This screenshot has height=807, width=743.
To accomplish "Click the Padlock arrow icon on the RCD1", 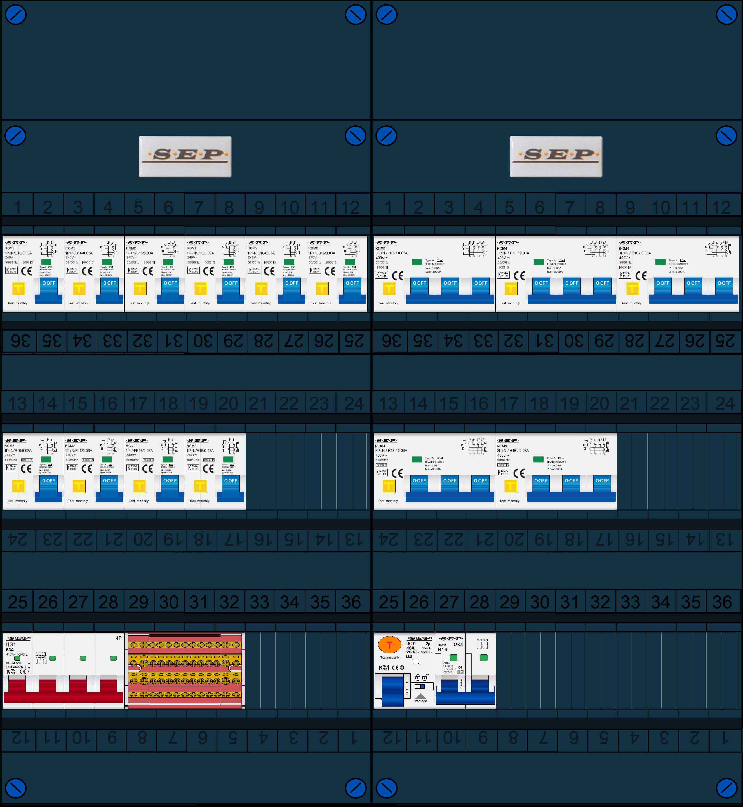I will click(x=420, y=696).
